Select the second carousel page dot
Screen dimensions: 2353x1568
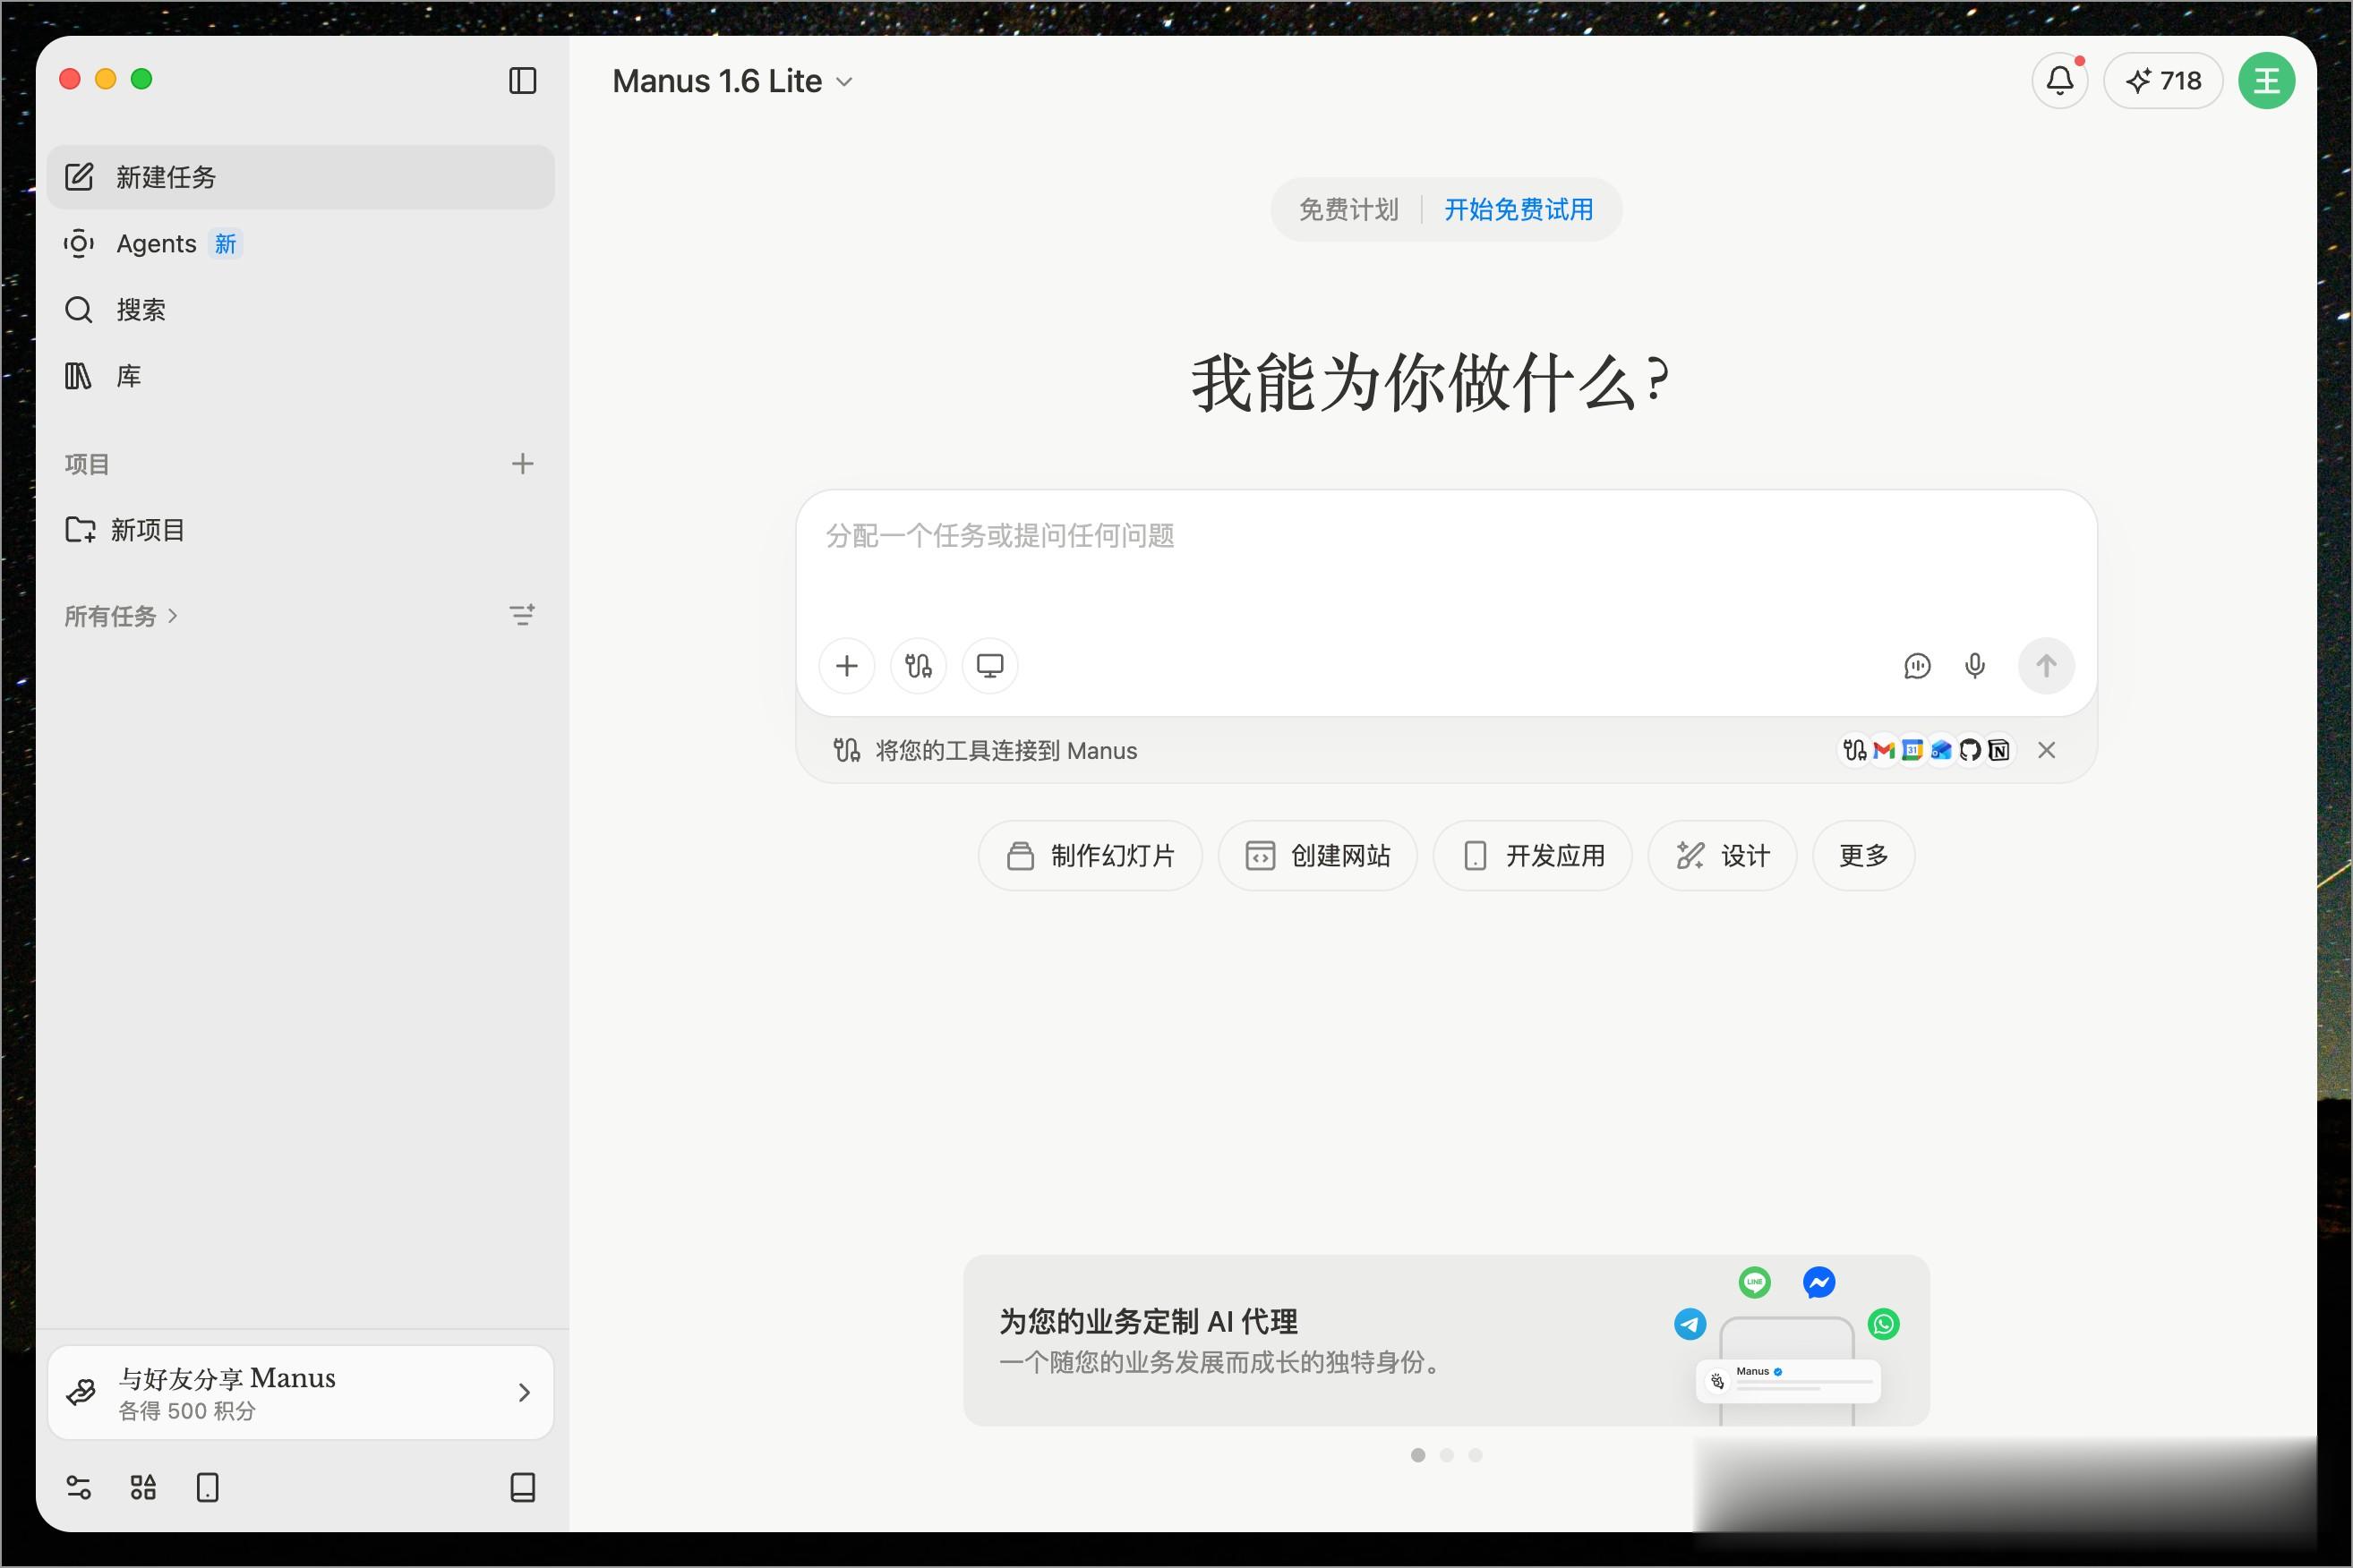click(1446, 1455)
